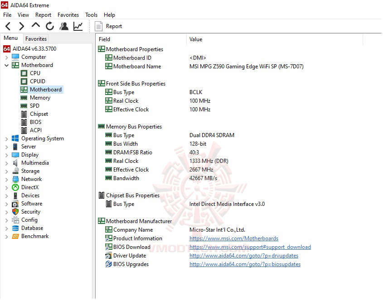This screenshot has width=383, height=300.
Task: Open the Favorites menu
Action: click(68, 15)
